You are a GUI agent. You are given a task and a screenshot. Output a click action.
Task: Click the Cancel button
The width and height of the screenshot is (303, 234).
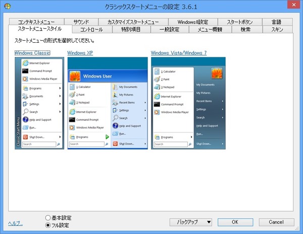tap(276, 222)
